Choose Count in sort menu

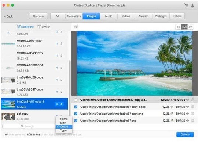pyautogui.click(x=64, y=127)
